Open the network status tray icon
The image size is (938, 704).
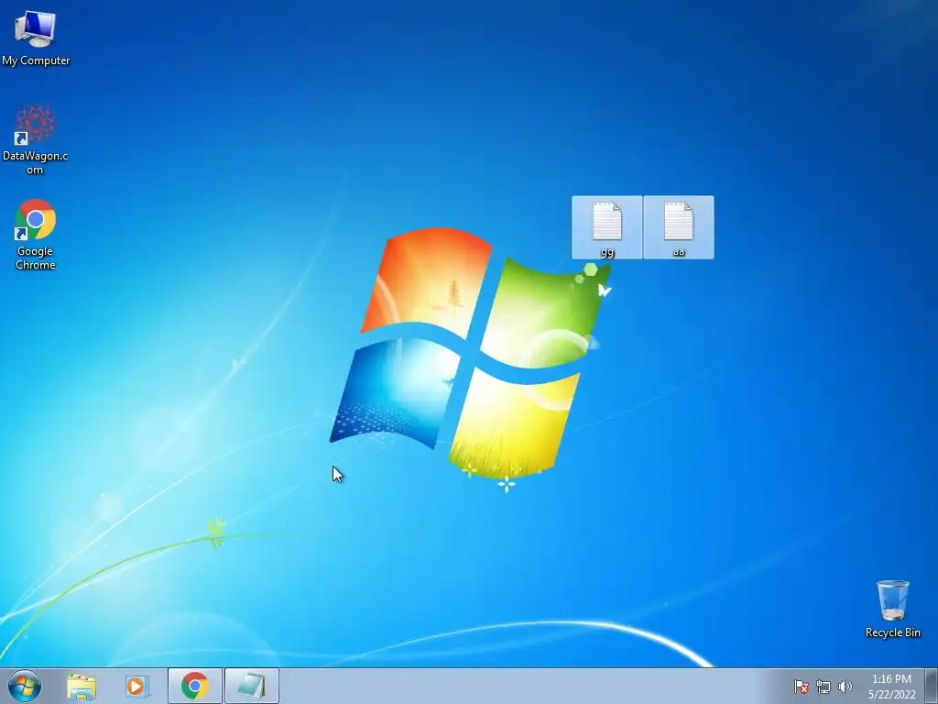click(823, 687)
